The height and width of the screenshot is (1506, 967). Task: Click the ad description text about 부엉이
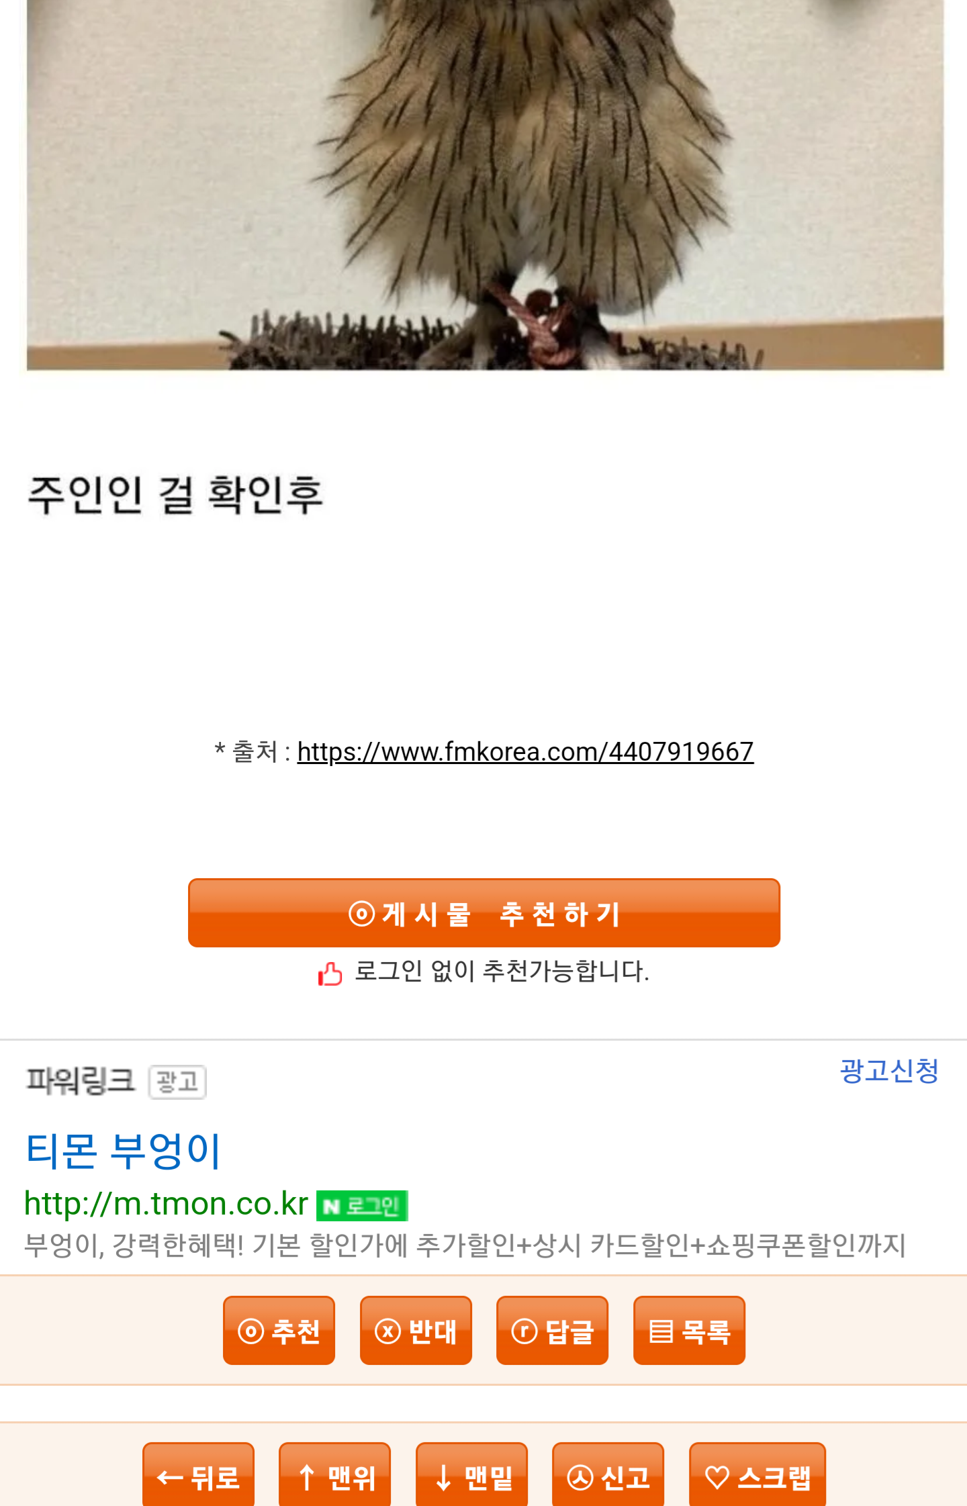point(465,1245)
